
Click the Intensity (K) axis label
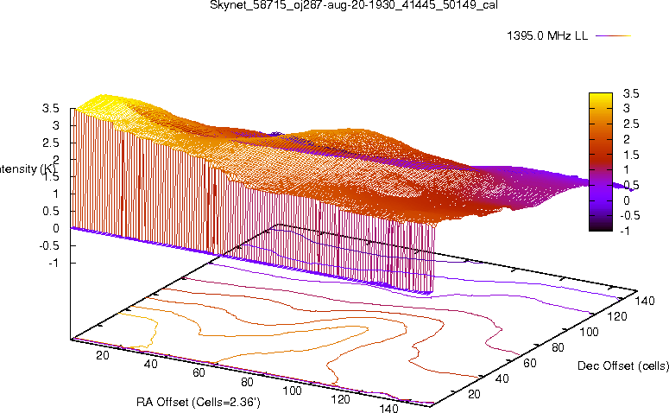28,168
